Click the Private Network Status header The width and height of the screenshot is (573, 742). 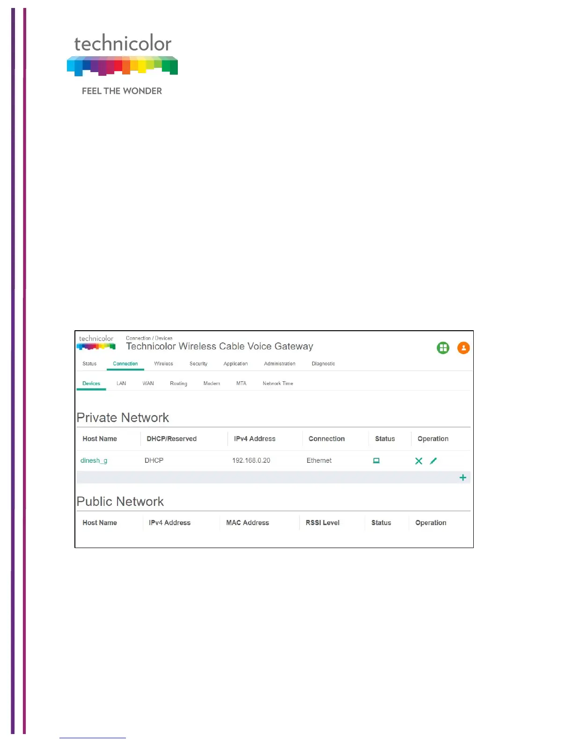tap(385, 439)
